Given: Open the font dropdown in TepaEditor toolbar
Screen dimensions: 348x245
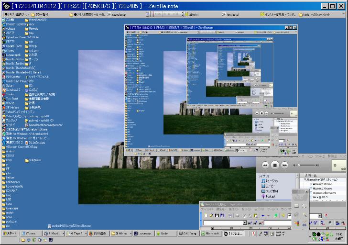Looking at the screenshot, I should [x=320, y=216].
